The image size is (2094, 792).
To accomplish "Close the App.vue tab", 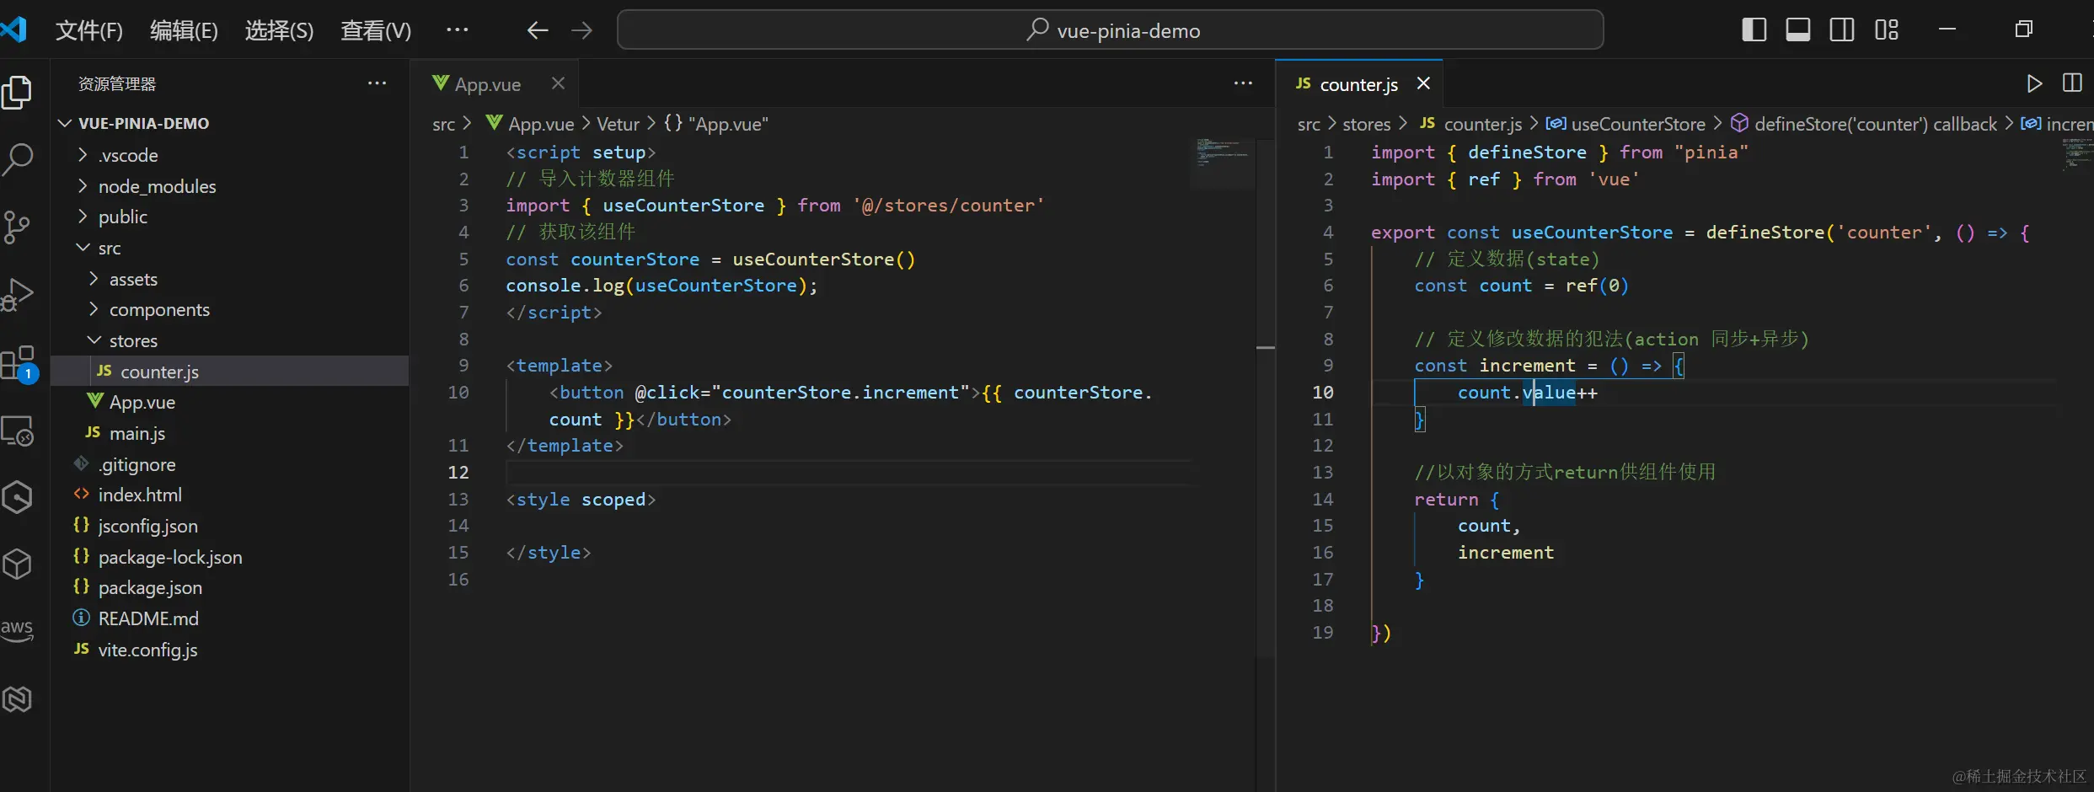I will [558, 83].
